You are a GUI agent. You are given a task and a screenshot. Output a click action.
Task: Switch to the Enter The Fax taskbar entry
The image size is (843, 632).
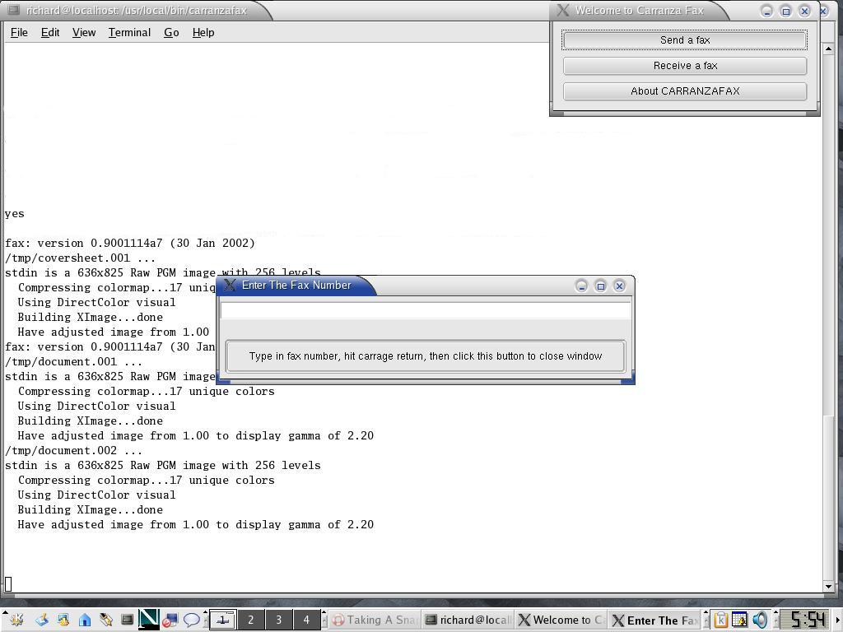[655, 620]
